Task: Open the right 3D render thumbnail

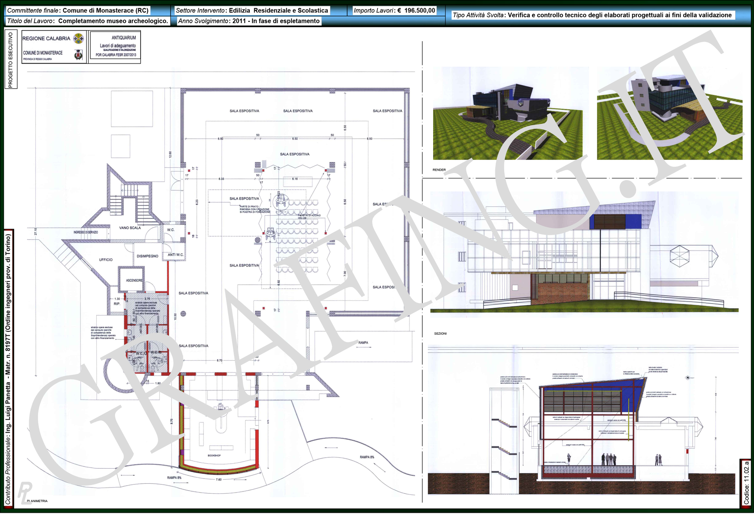Action: (x=669, y=113)
